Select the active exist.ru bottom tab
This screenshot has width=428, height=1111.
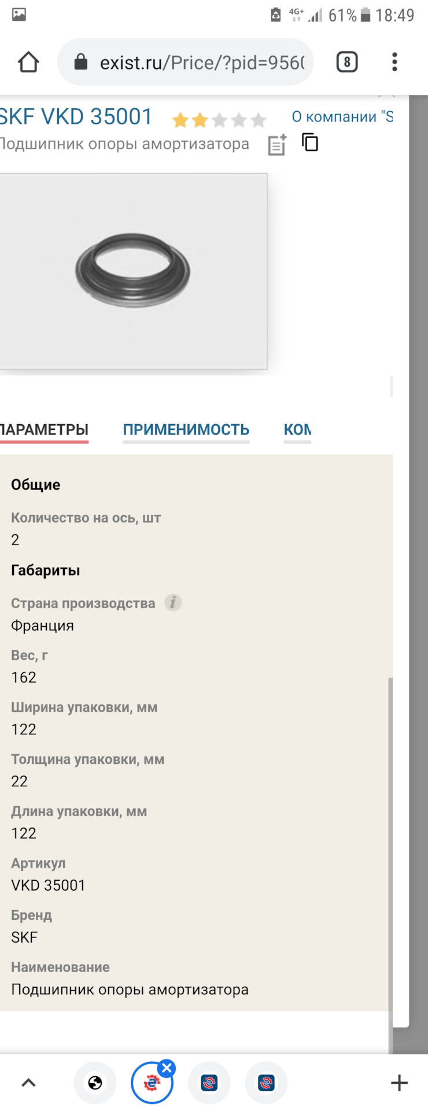(x=152, y=1083)
